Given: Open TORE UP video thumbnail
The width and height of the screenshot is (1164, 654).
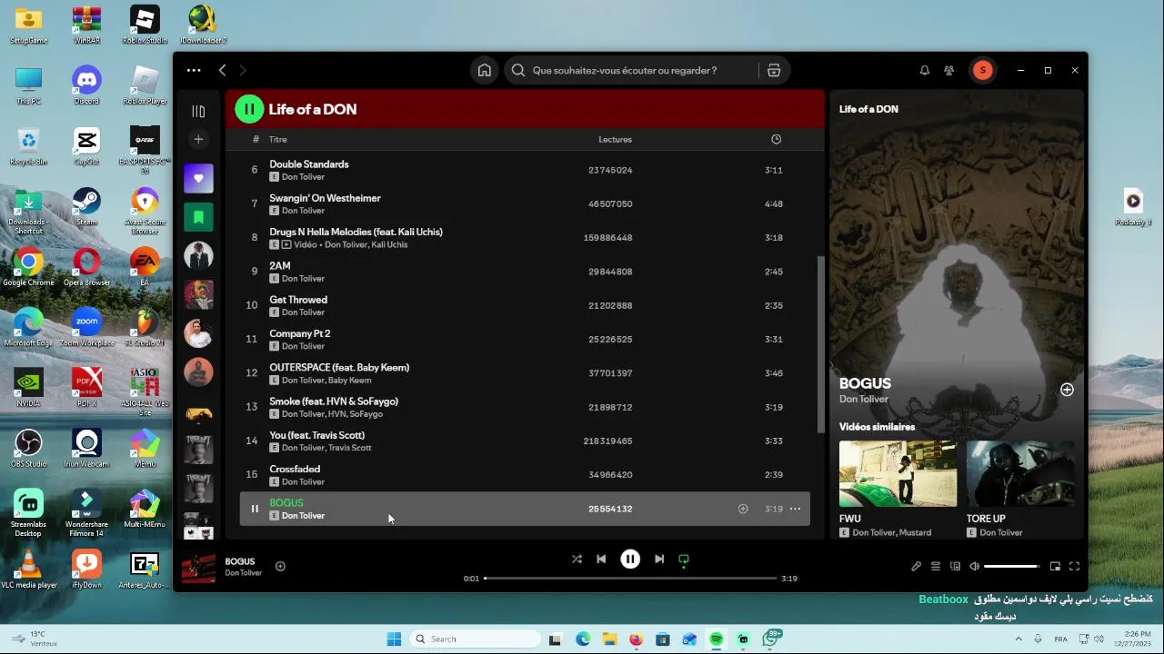Looking at the screenshot, I should [x=1020, y=473].
